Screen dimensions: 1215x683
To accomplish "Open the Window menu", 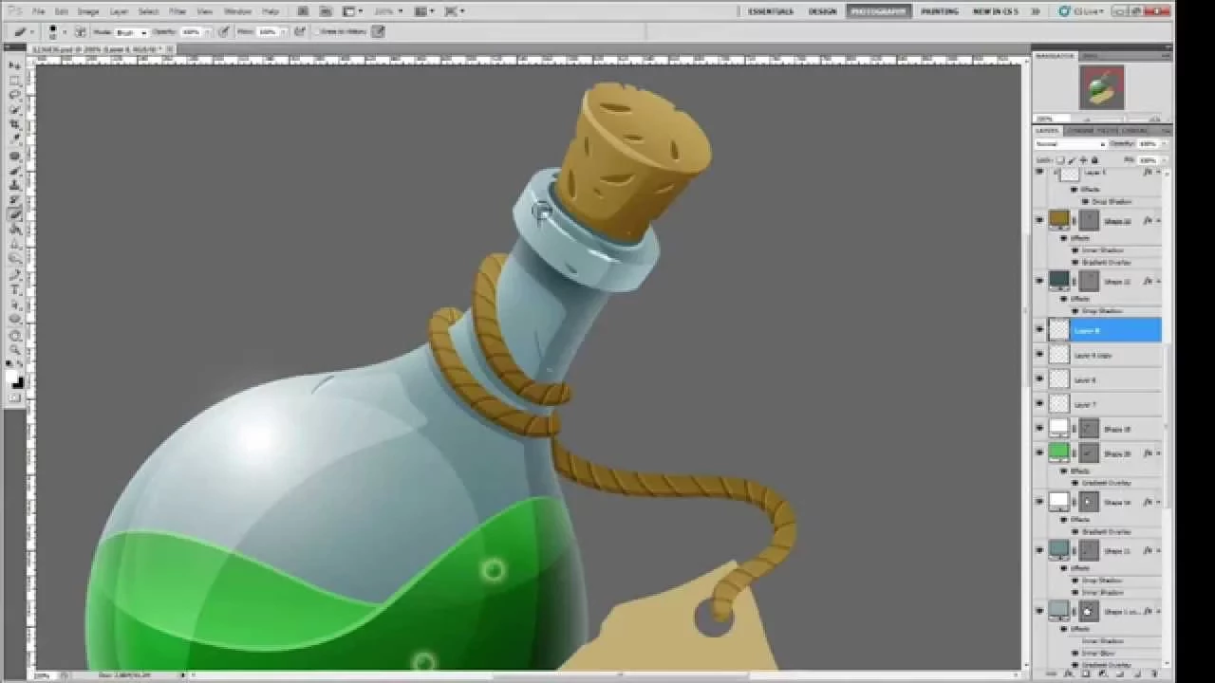I will point(238,11).
